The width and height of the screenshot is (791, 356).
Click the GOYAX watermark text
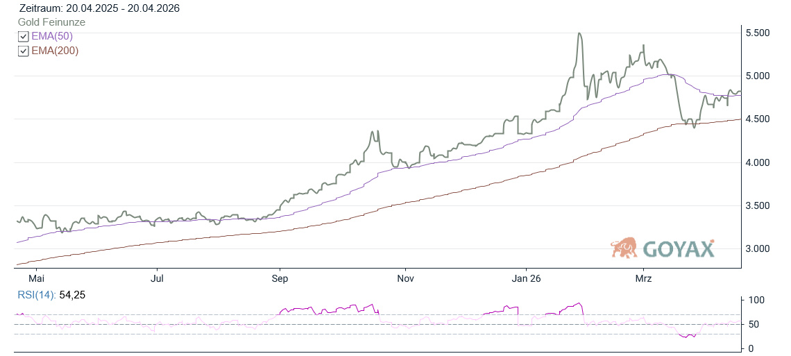tap(677, 249)
